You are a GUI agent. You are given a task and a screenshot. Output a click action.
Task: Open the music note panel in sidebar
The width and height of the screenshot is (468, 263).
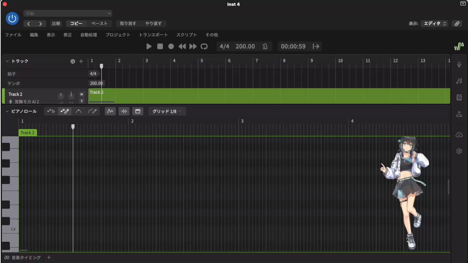(459, 81)
